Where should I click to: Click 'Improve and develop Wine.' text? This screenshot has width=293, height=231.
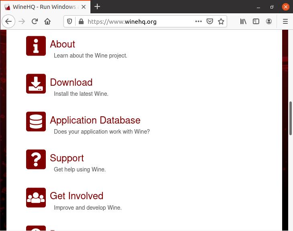[88, 207]
